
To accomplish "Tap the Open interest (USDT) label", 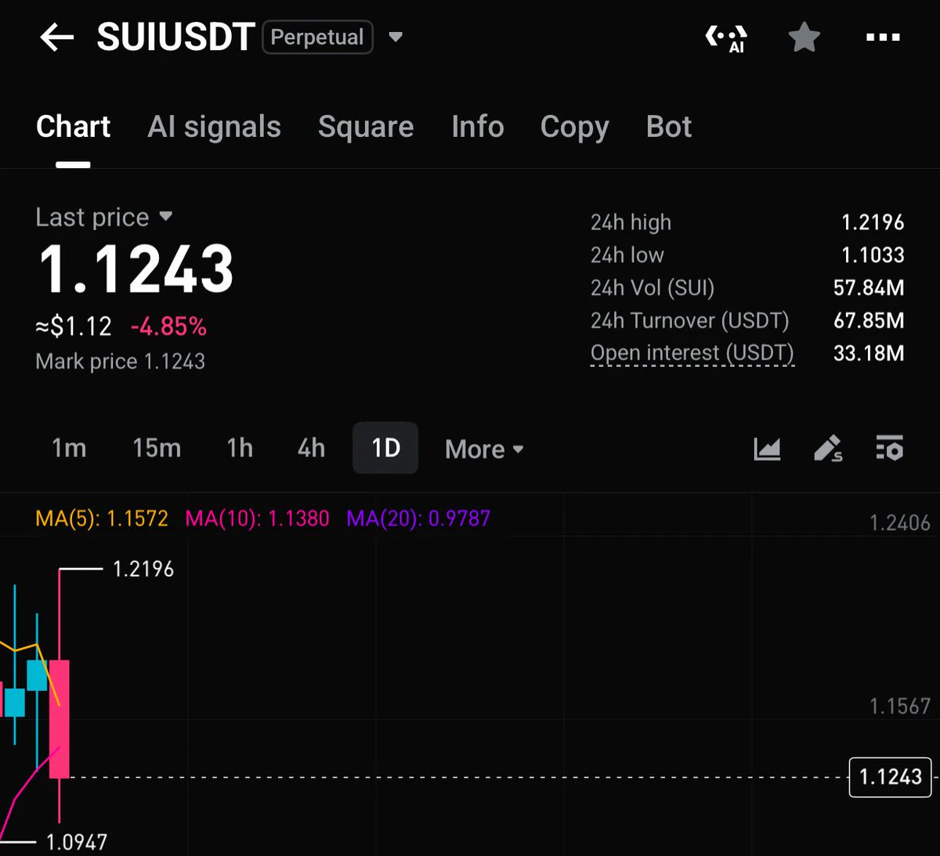I will (692, 354).
